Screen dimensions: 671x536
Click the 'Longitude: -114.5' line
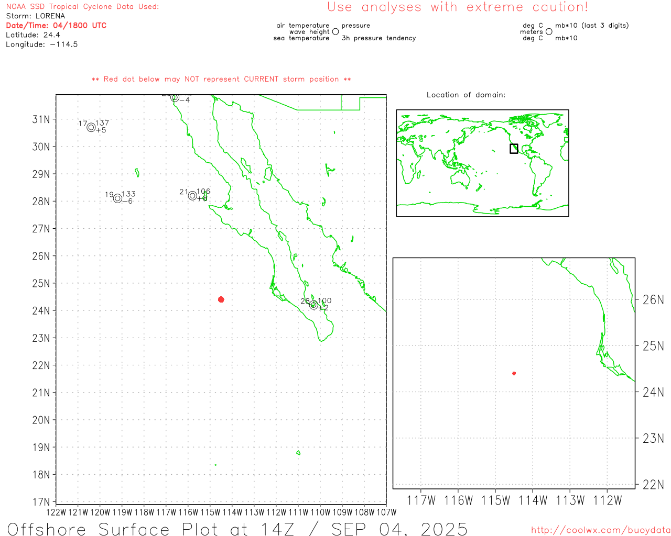[x=42, y=44]
